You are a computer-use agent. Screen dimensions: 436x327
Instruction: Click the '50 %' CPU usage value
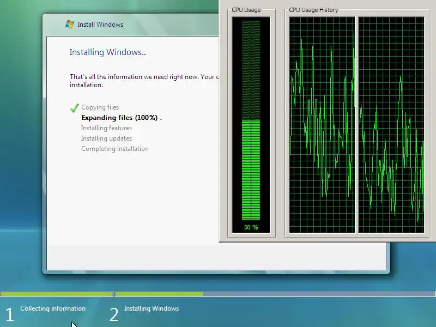tap(251, 227)
